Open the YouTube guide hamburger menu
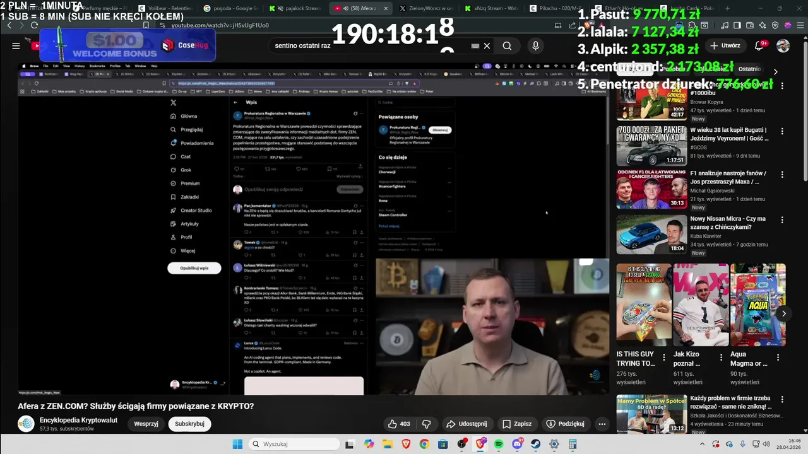 pyautogui.click(x=16, y=45)
